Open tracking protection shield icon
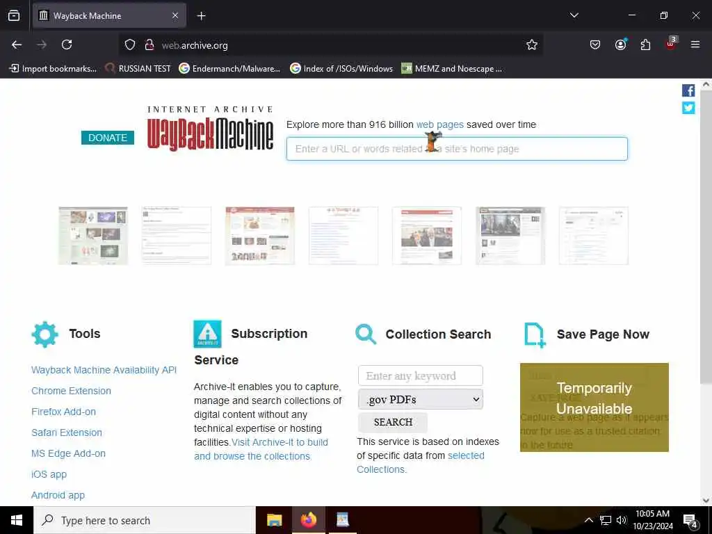 tap(130, 44)
